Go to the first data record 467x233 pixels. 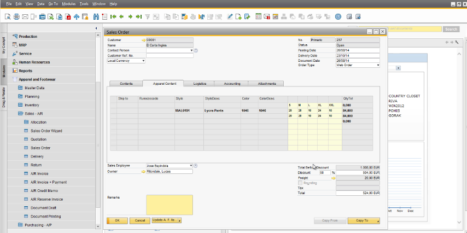pos(113,16)
